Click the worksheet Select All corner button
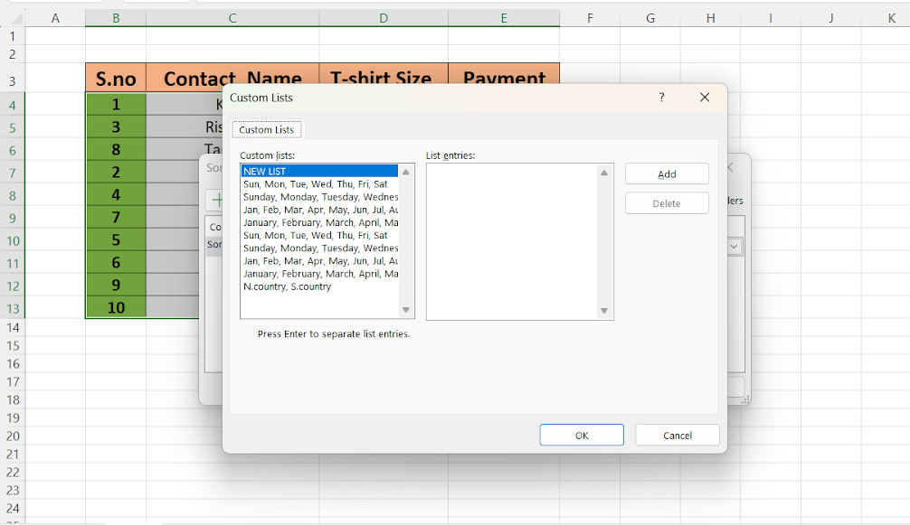This screenshot has height=525, width=910. point(12,16)
